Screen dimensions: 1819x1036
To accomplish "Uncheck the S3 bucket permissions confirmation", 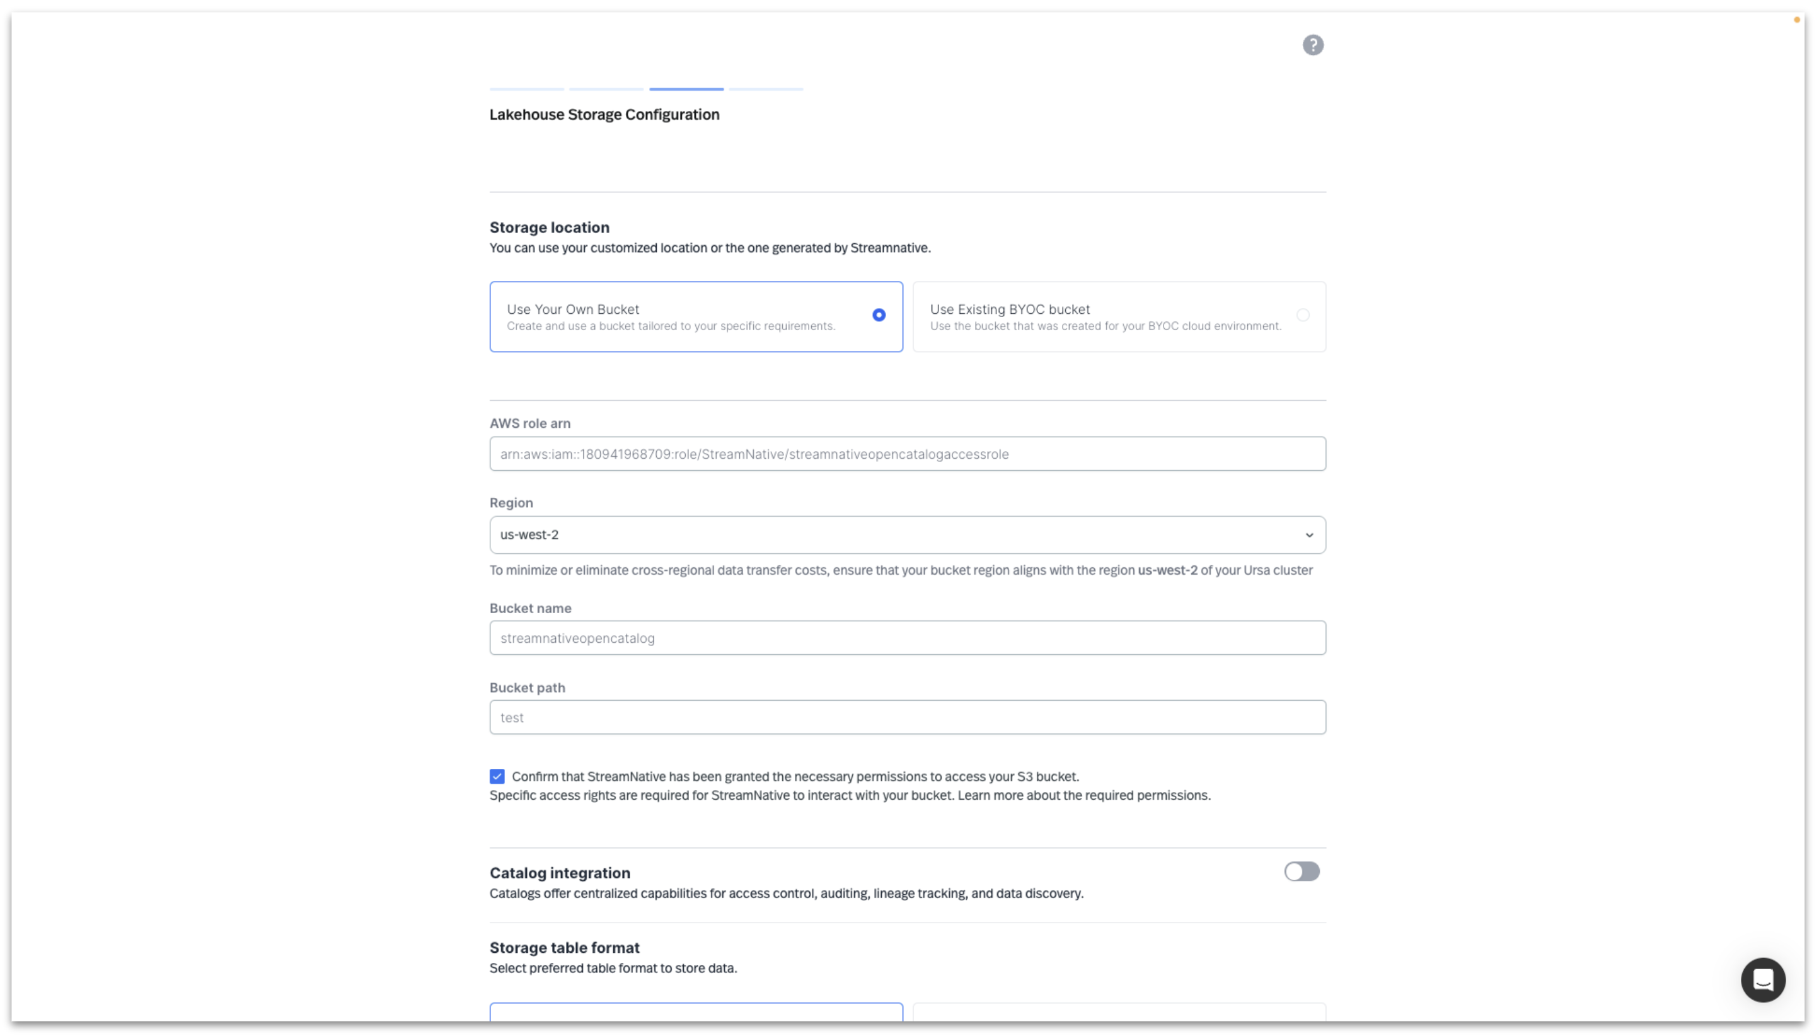I will point(497,776).
